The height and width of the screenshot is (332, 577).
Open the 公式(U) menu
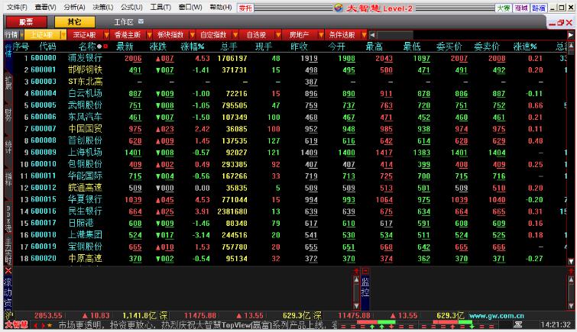click(131, 8)
